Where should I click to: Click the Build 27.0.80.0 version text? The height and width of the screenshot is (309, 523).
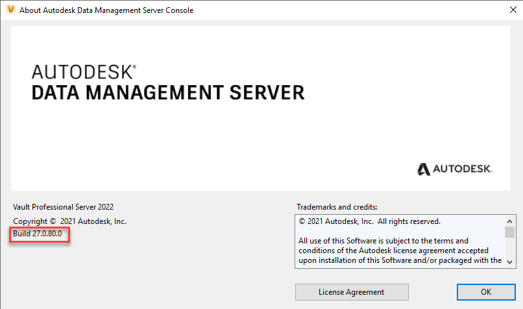pyautogui.click(x=38, y=234)
